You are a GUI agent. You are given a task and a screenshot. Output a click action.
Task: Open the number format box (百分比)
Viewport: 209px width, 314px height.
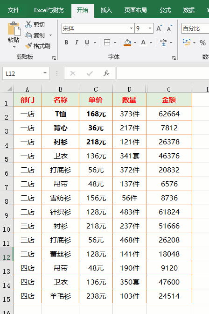coord(195,28)
